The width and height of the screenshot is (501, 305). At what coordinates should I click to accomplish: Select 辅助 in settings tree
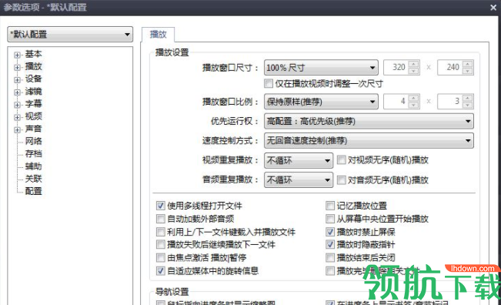click(x=34, y=166)
